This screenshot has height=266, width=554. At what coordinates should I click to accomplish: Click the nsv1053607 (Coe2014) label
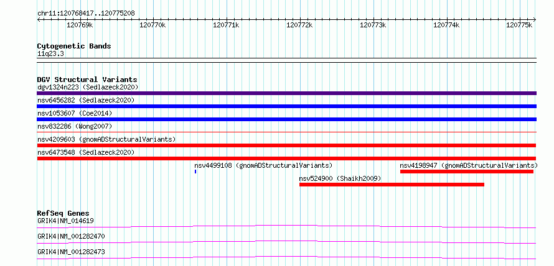[75, 113]
